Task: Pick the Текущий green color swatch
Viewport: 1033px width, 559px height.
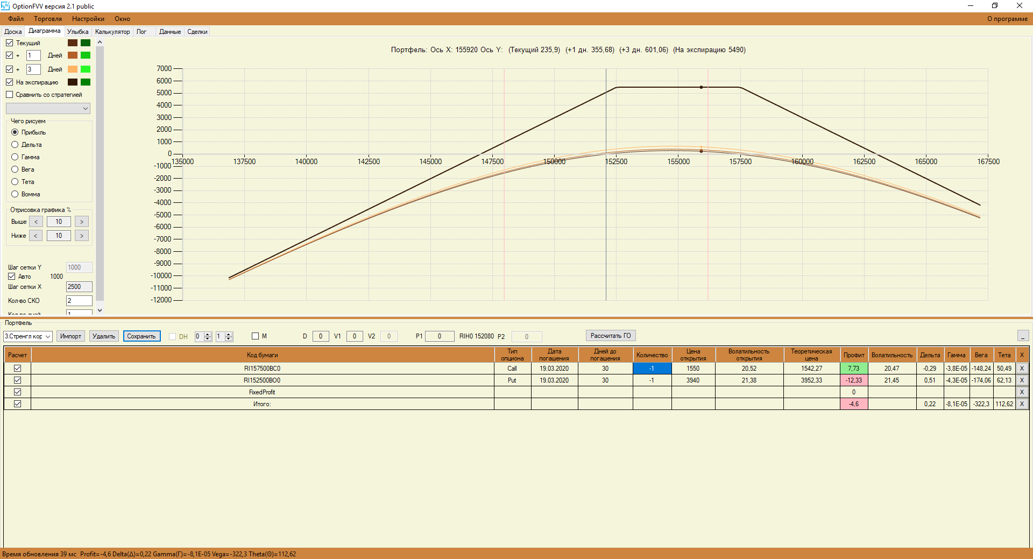Action: [x=86, y=43]
